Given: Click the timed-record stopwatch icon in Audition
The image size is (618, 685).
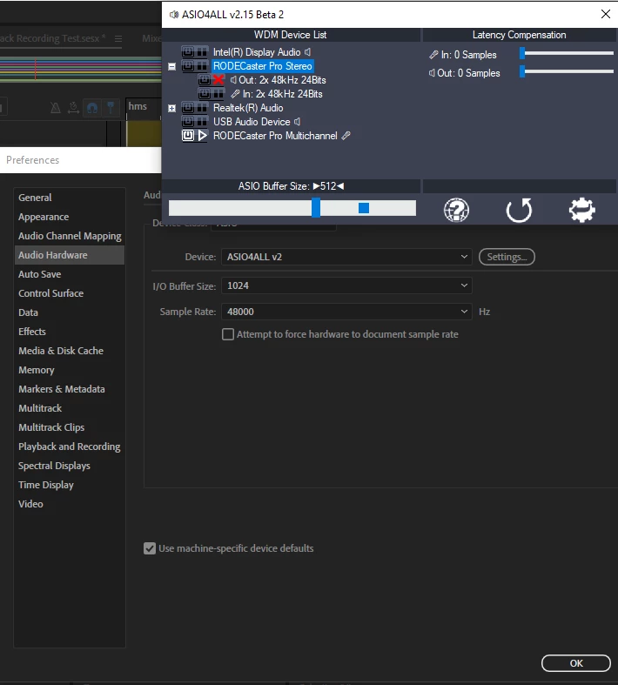Looking at the screenshot, I should pos(74,107).
